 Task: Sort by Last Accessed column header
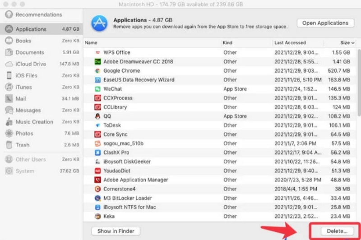pos(290,43)
